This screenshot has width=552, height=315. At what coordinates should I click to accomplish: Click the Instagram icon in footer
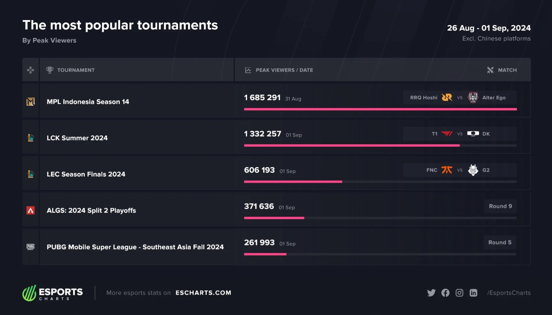click(x=459, y=293)
